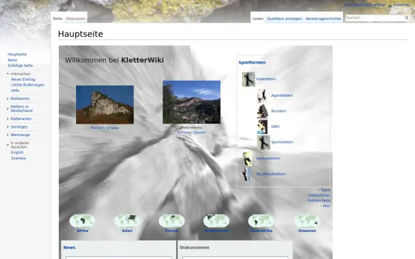This screenshot has height=259, width=415.
Task: Select the Lesen tab
Action: (x=258, y=19)
